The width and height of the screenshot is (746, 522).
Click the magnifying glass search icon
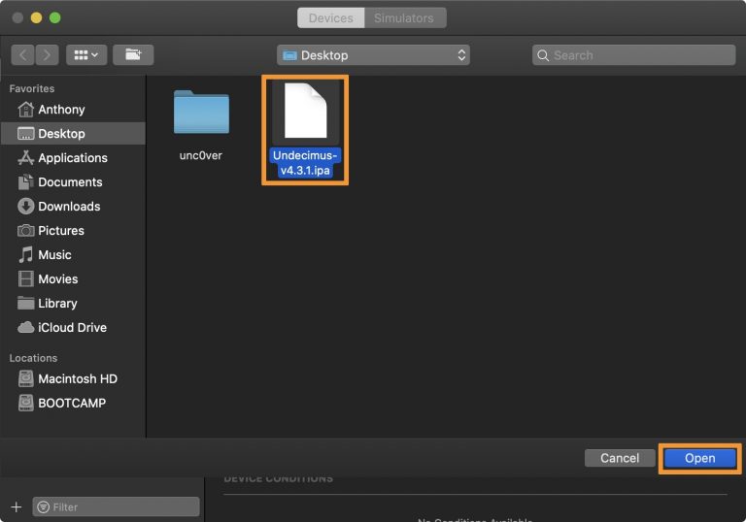point(543,55)
